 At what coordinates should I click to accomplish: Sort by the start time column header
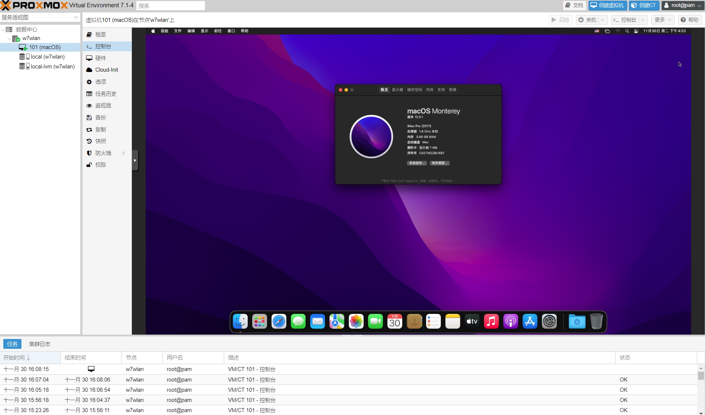(x=30, y=358)
